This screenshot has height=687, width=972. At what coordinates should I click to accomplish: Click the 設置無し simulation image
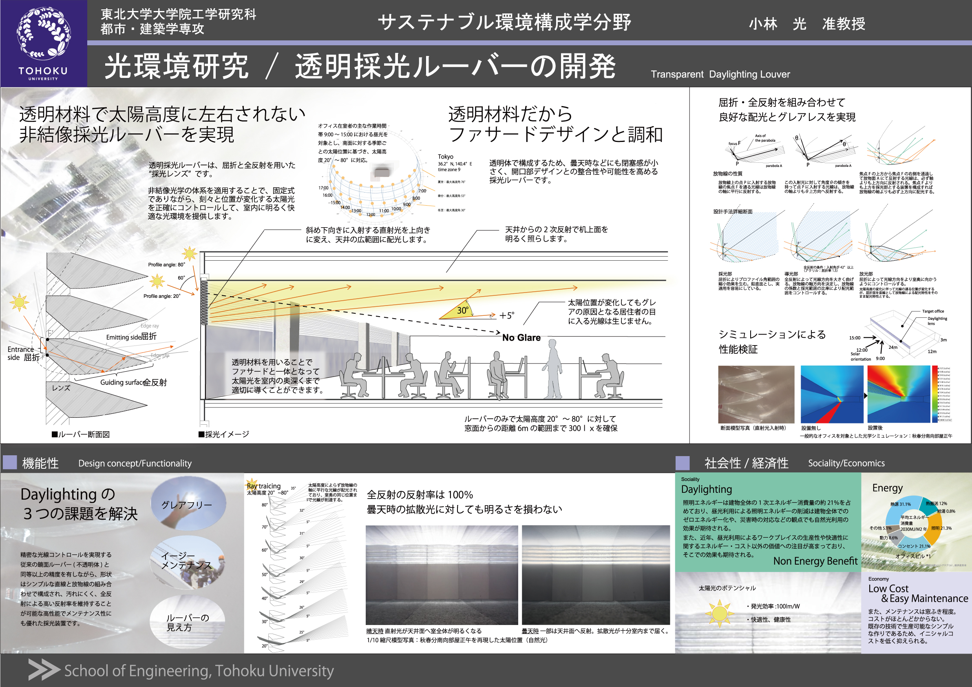click(x=832, y=394)
